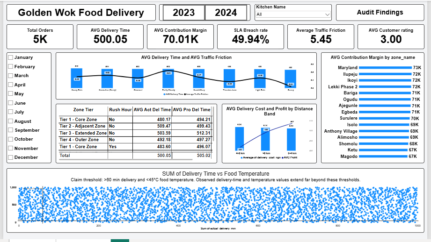Click the Golden Wok Food Delivery title

tap(81, 13)
